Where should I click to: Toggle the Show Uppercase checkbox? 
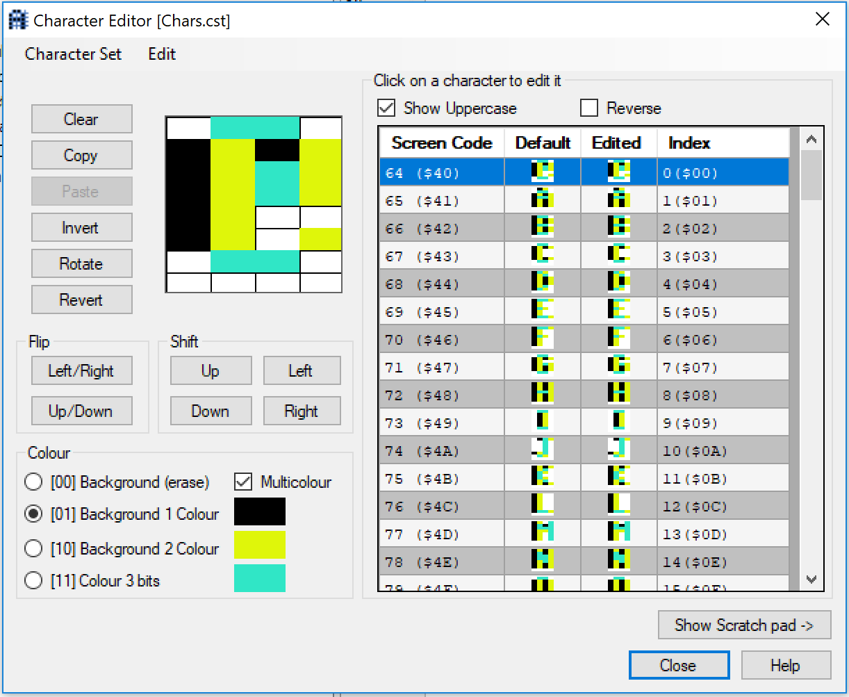point(386,108)
